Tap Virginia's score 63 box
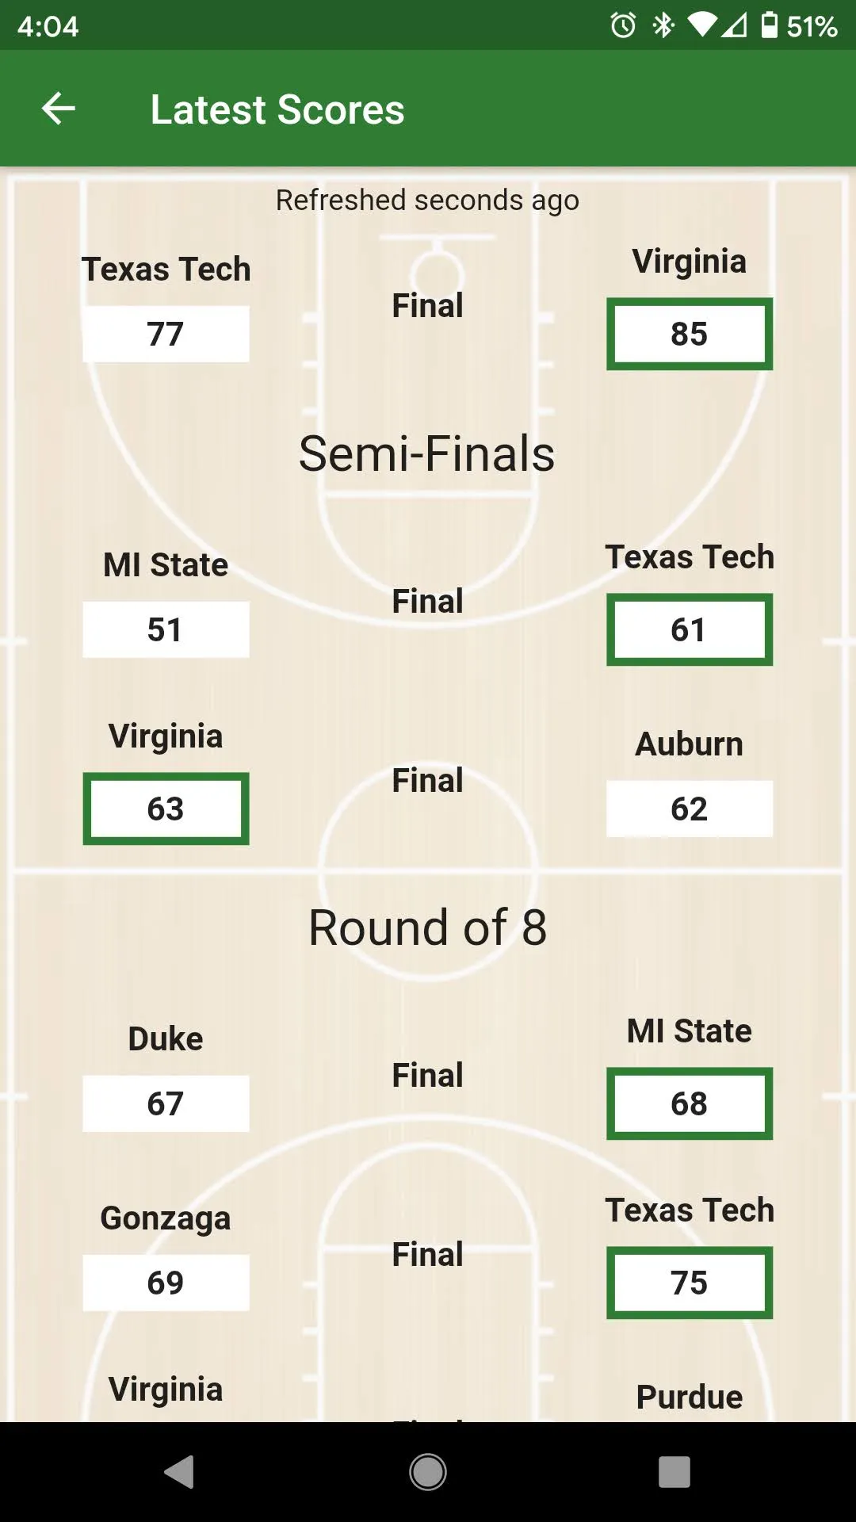 click(x=166, y=809)
